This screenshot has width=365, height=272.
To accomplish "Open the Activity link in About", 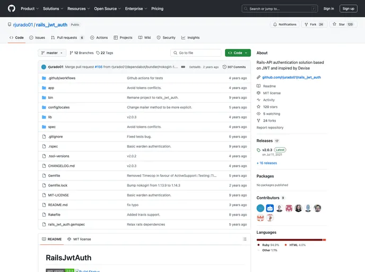I will click(269, 100).
